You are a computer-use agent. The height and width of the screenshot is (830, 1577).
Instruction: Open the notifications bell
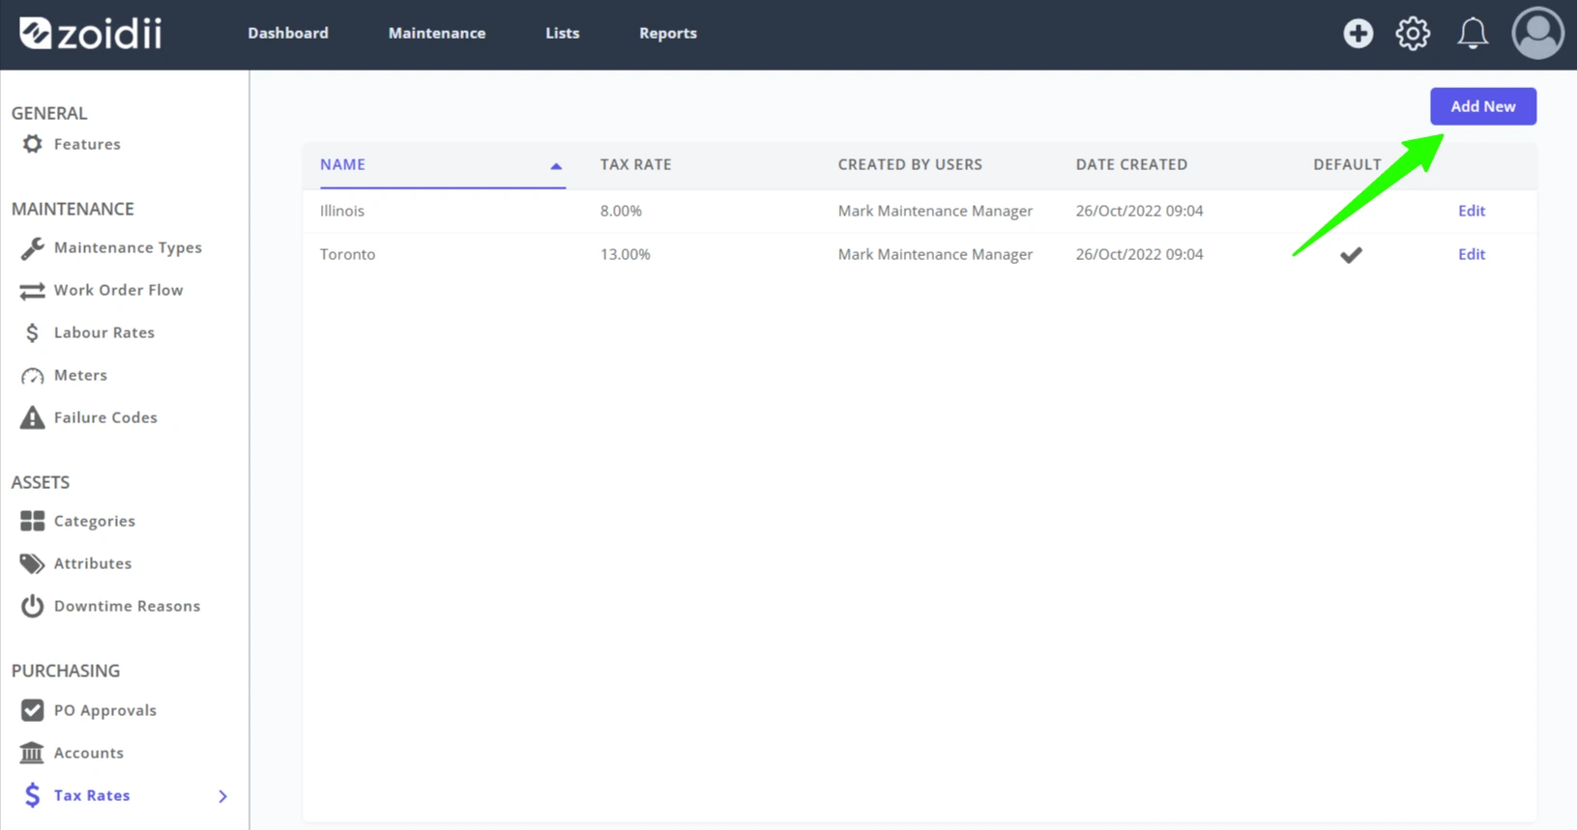coord(1473,33)
